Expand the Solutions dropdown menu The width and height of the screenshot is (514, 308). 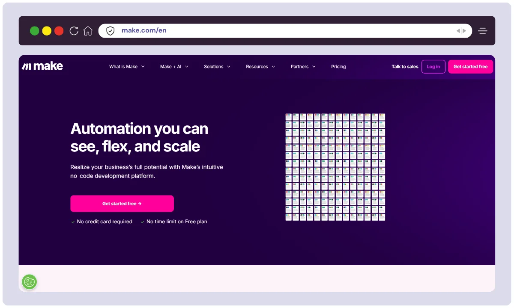click(217, 67)
